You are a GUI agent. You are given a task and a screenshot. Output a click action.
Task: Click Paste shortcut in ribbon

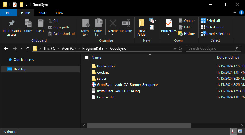tap(62, 34)
